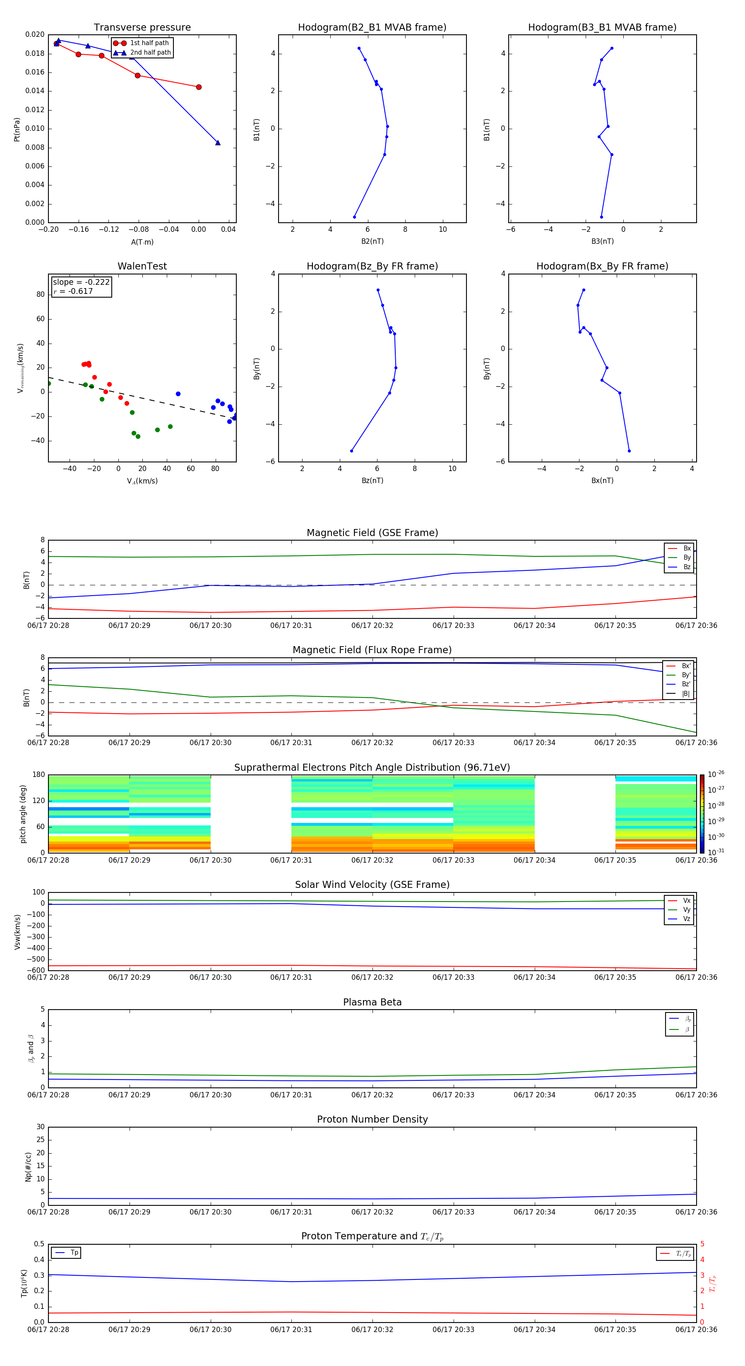
Task: Click the 'Plasma Beta' plot title
Action: point(372,1002)
